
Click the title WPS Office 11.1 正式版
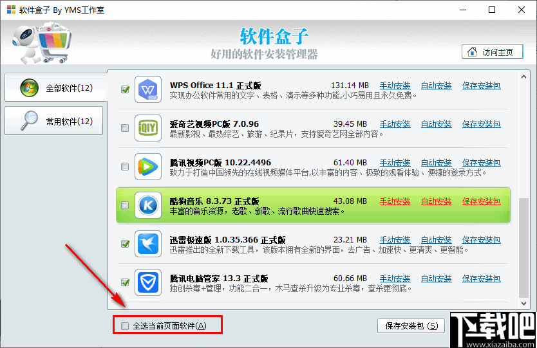tap(216, 86)
